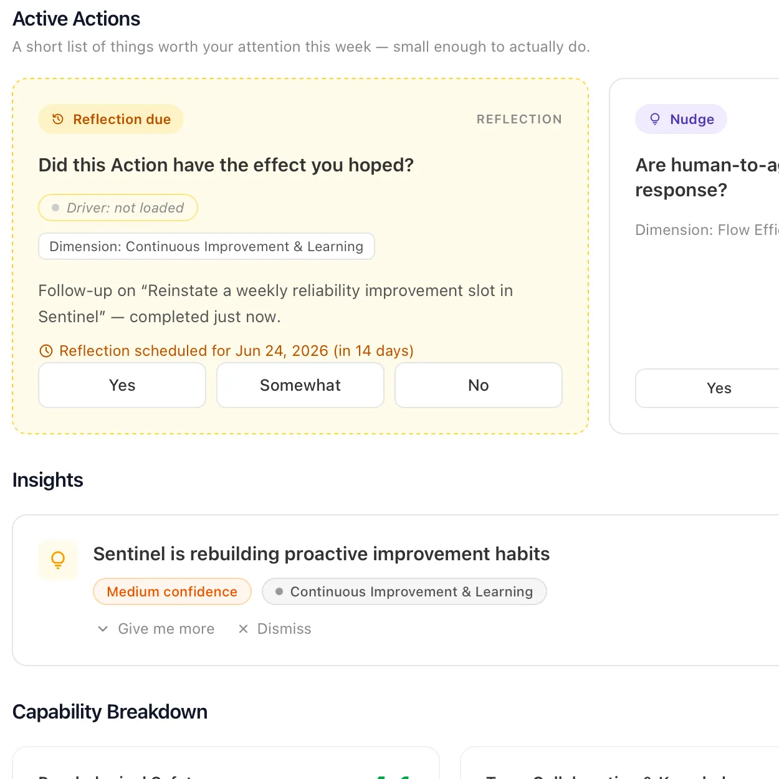Click the Nudge lightbulb icon
779x779 pixels.
655,119
